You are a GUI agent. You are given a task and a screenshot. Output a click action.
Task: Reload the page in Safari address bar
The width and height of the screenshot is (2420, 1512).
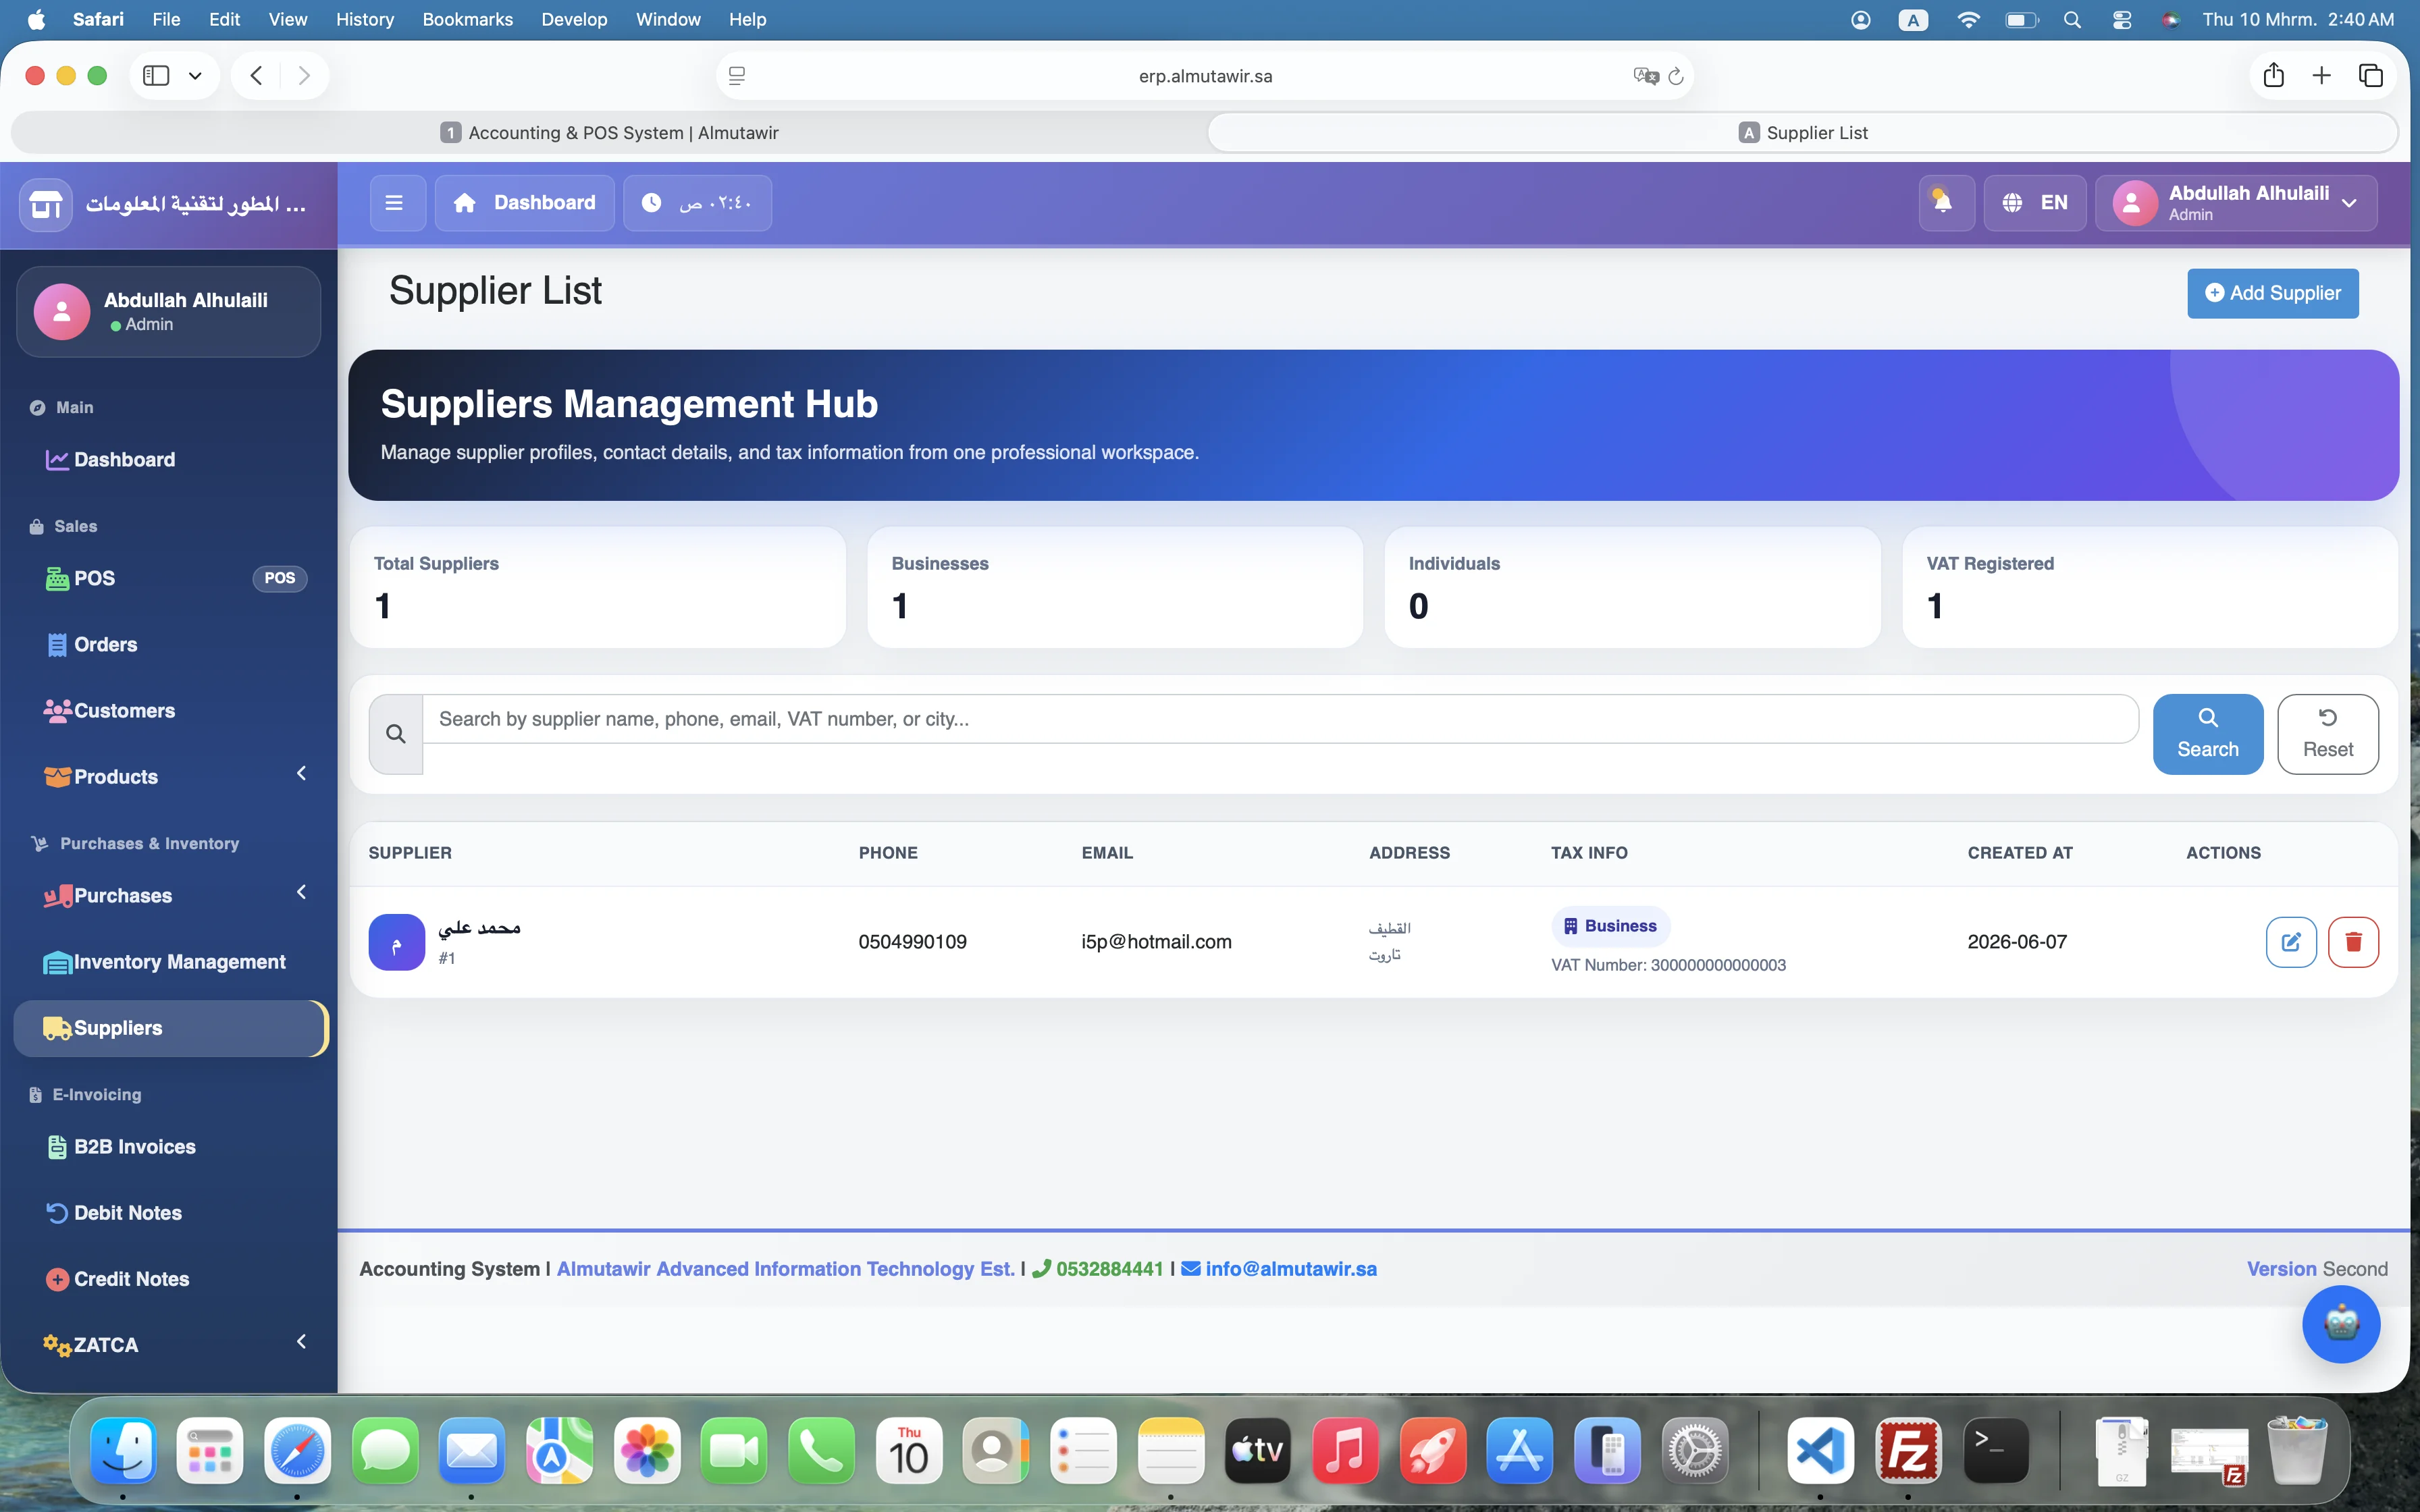[x=1676, y=76]
